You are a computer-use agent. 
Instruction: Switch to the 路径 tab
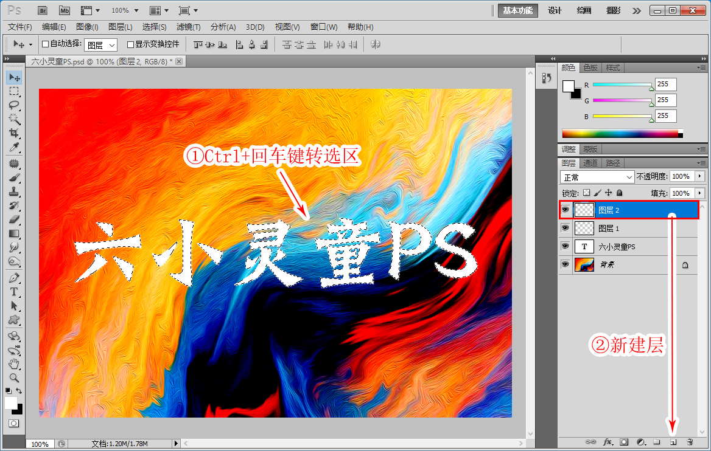click(613, 163)
